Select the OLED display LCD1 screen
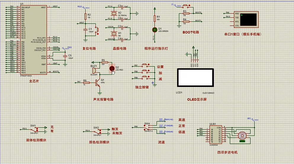Image resolution: width=294 pixels, height=164 pixels. 195,78
